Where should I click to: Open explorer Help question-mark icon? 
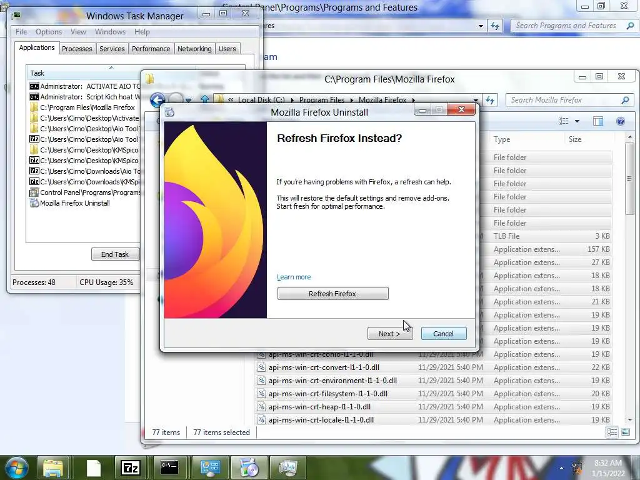621,121
